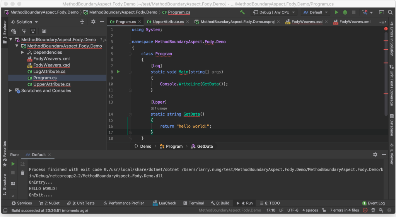The height and width of the screenshot is (217, 396).
Task: Toggle tool window bars icon bottom-left
Action: click(x=5, y=210)
